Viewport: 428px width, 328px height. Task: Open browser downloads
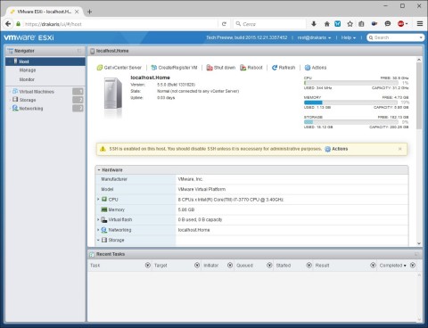pyautogui.click(x=314, y=24)
